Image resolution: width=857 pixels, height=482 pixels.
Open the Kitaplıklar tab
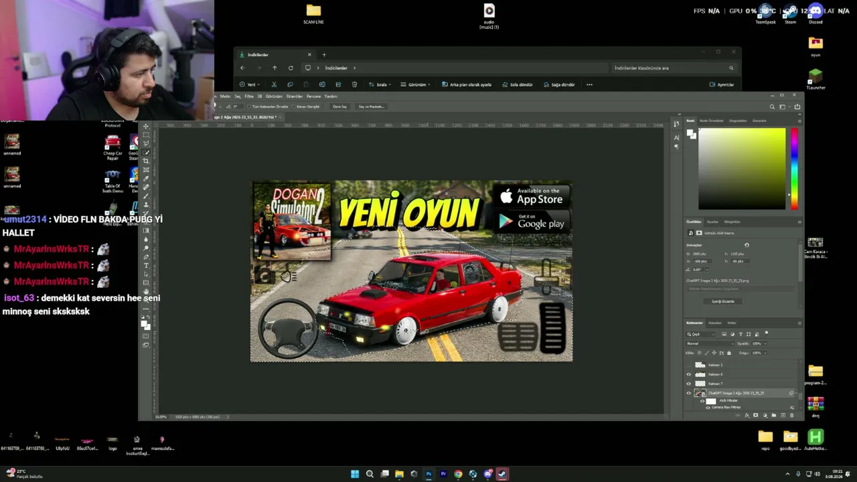pos(732,222)
